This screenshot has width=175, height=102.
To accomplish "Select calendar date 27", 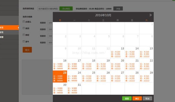I will coord(118,76).
